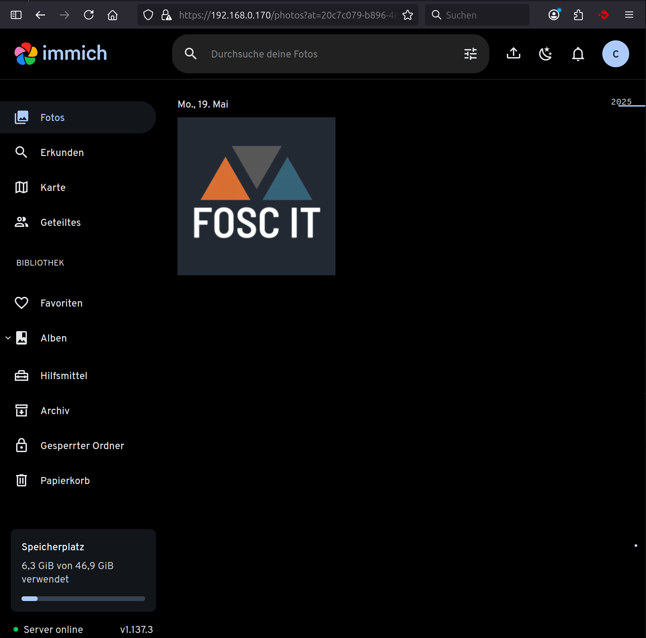Click the Erkunden magnifier icon
The height and width of the screenshot is (638, 646).
(x=22, y=152)
